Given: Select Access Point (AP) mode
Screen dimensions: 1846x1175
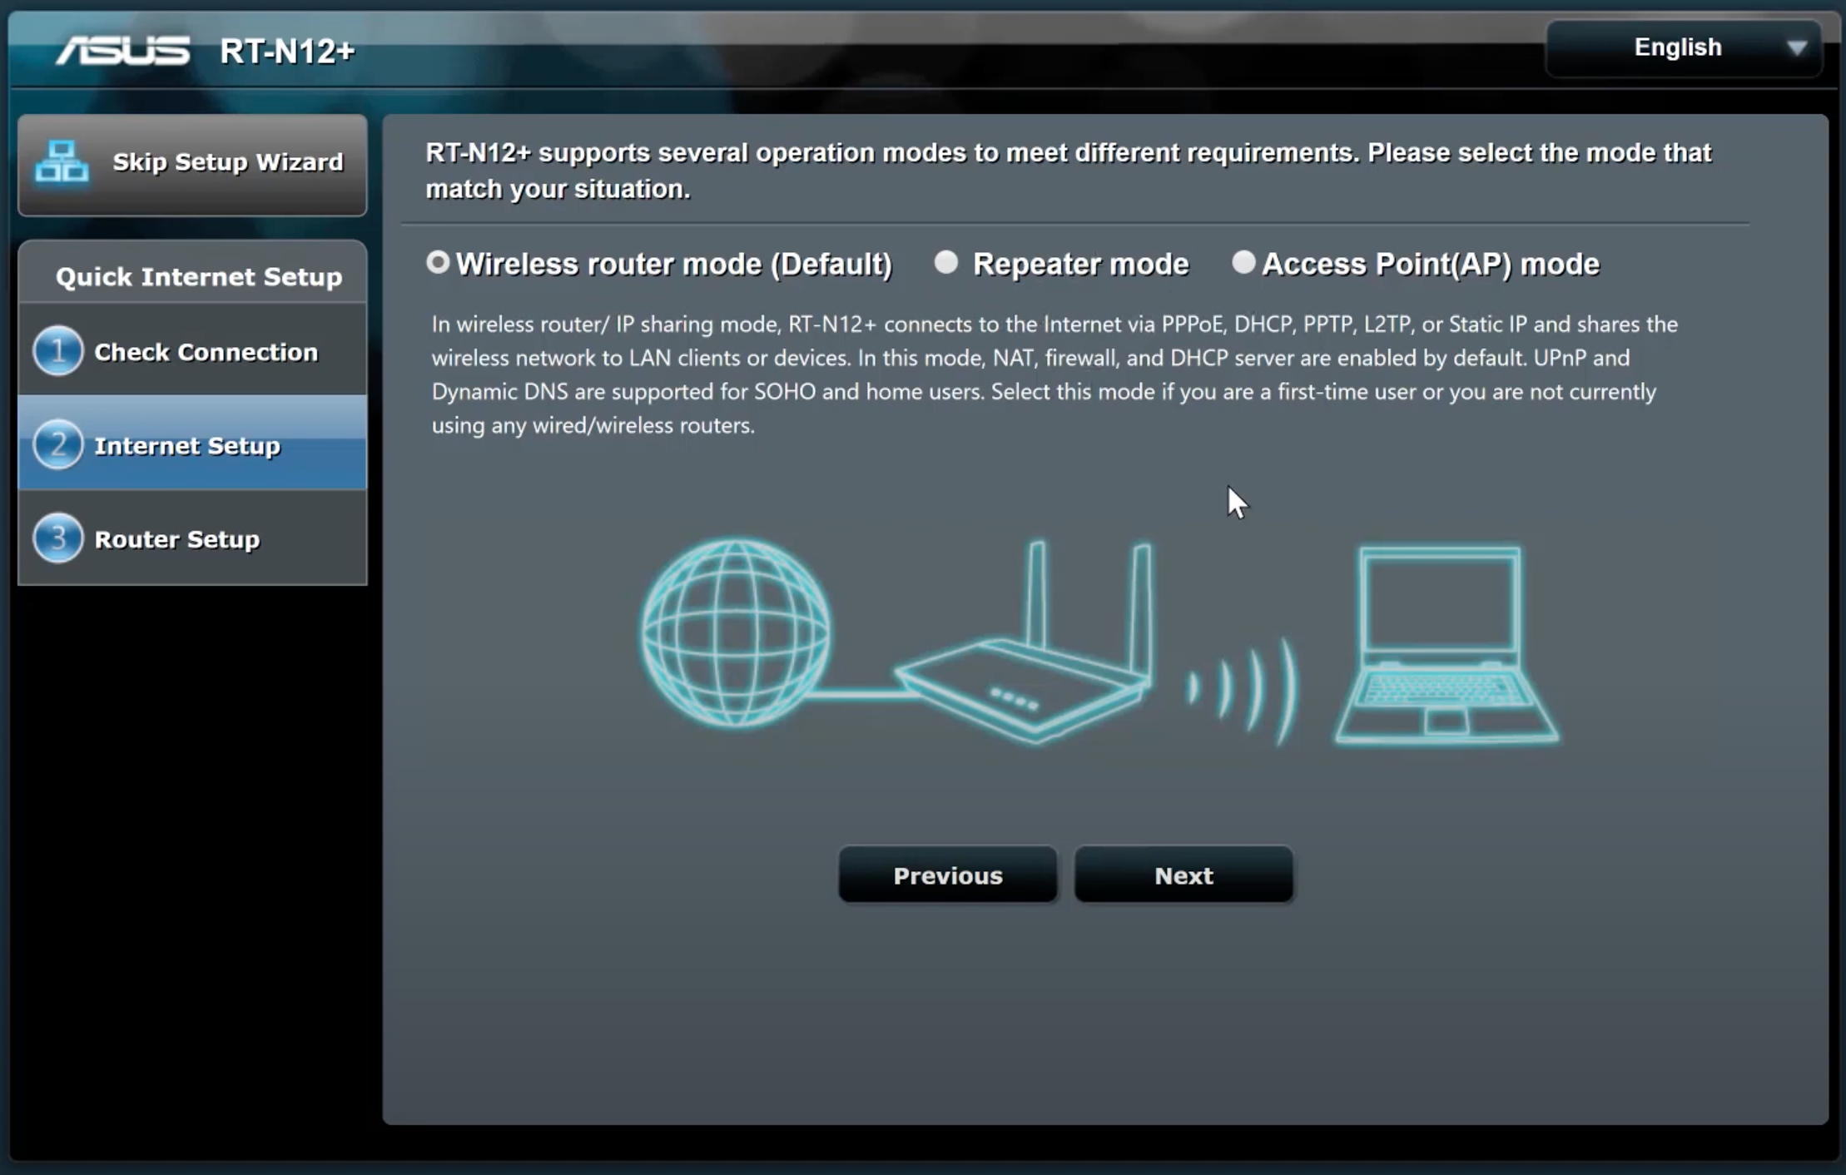Looking at the screenshot, I should coord(1241,262).
